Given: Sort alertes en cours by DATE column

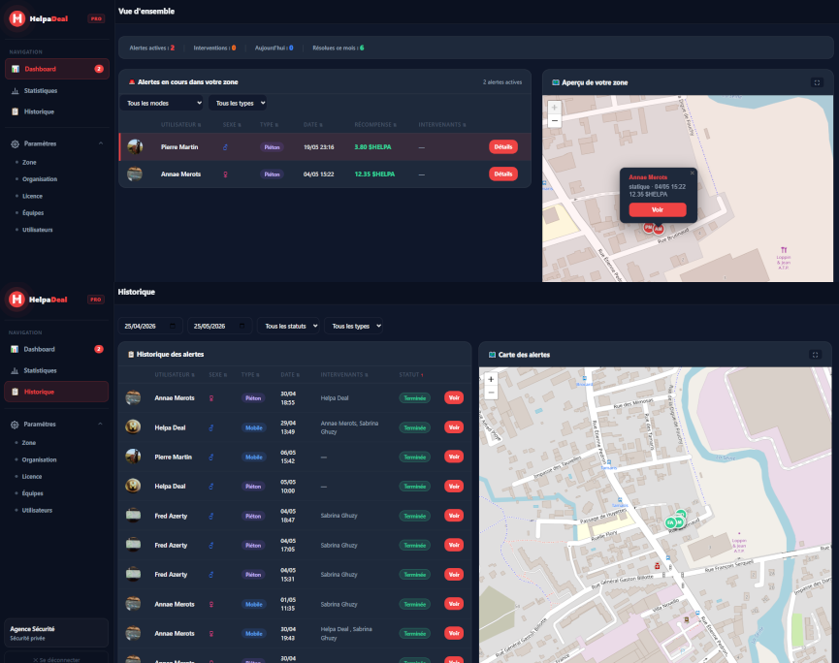Looking at the screenshot, I should pos(312,125).
